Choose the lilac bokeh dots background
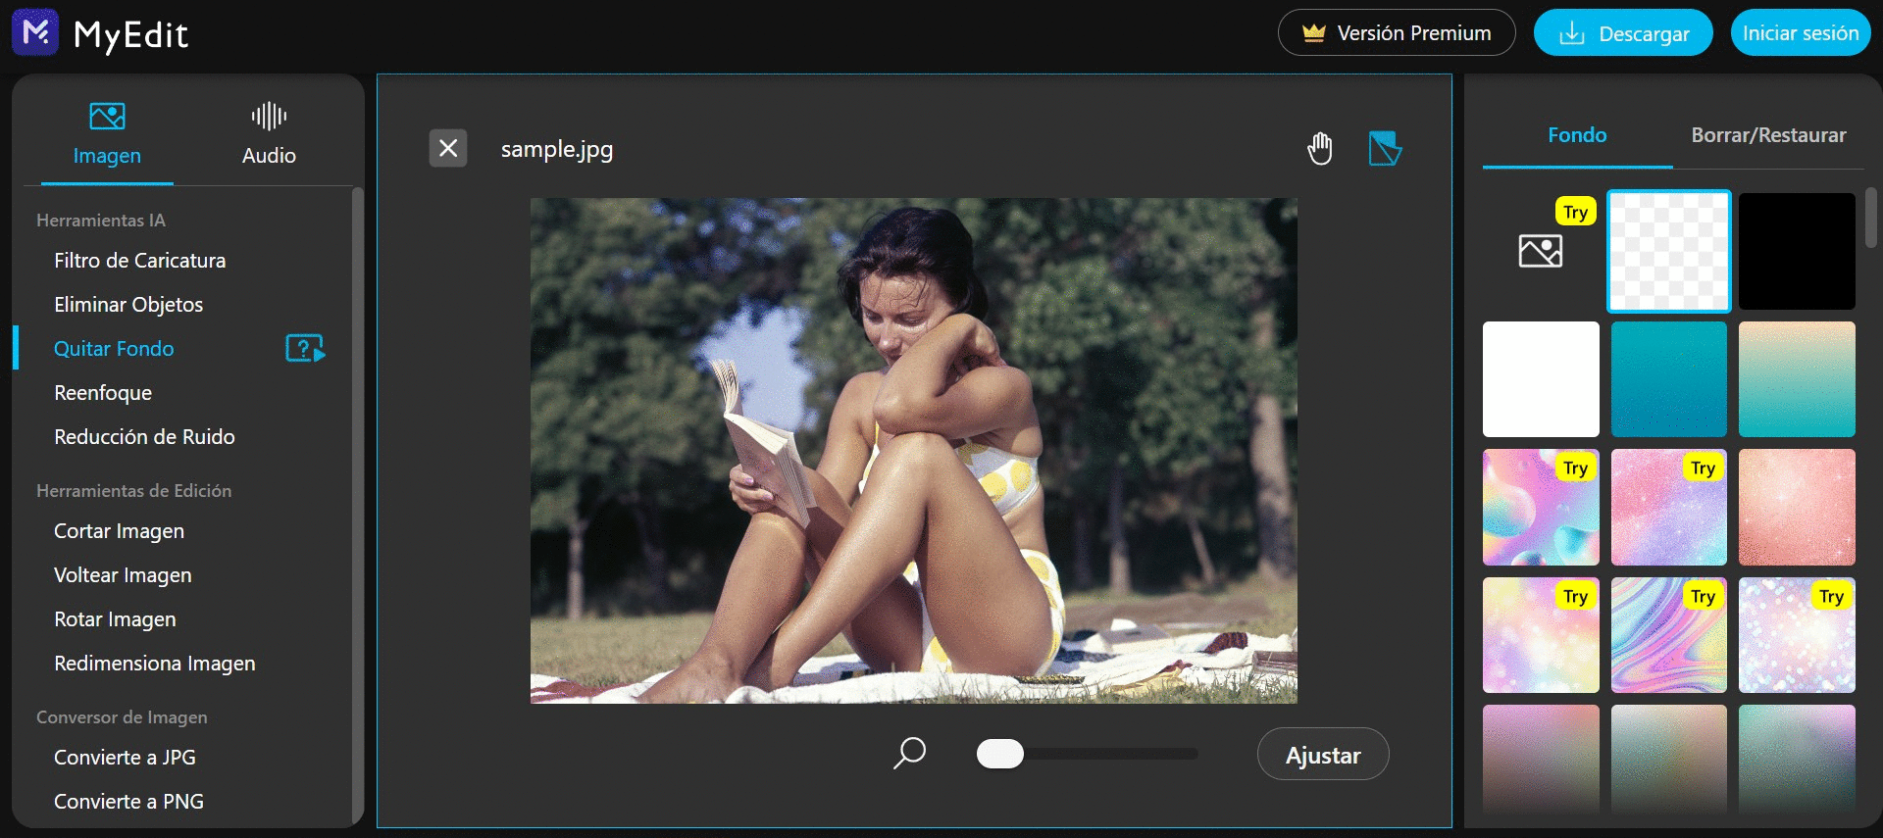 pos(1797,635)
